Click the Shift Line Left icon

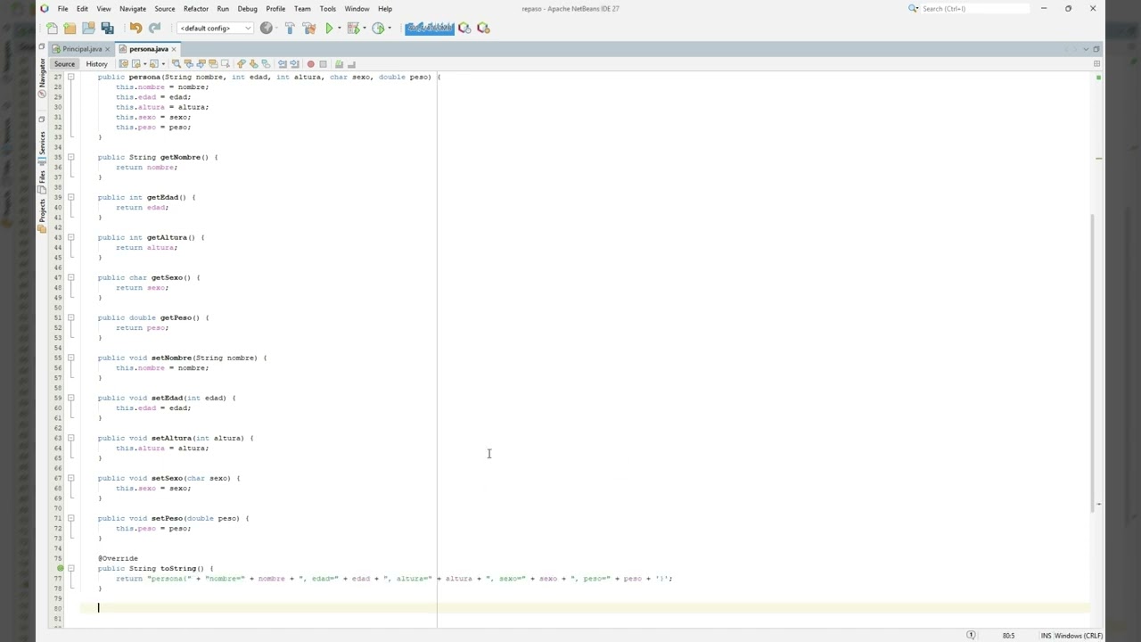pyautogui.click(x=282, y=64)
